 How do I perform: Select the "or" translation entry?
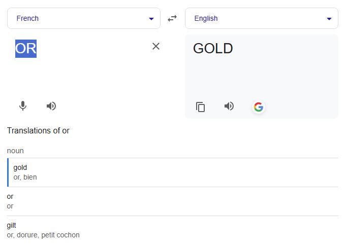[10, 196]
